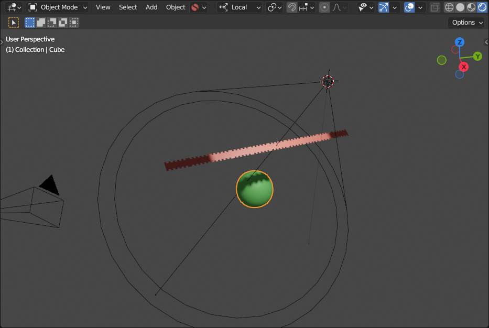The height and width of the screenshot is (328, 489).
Task: Open the Options dropdown button
Action: point(467,23)
